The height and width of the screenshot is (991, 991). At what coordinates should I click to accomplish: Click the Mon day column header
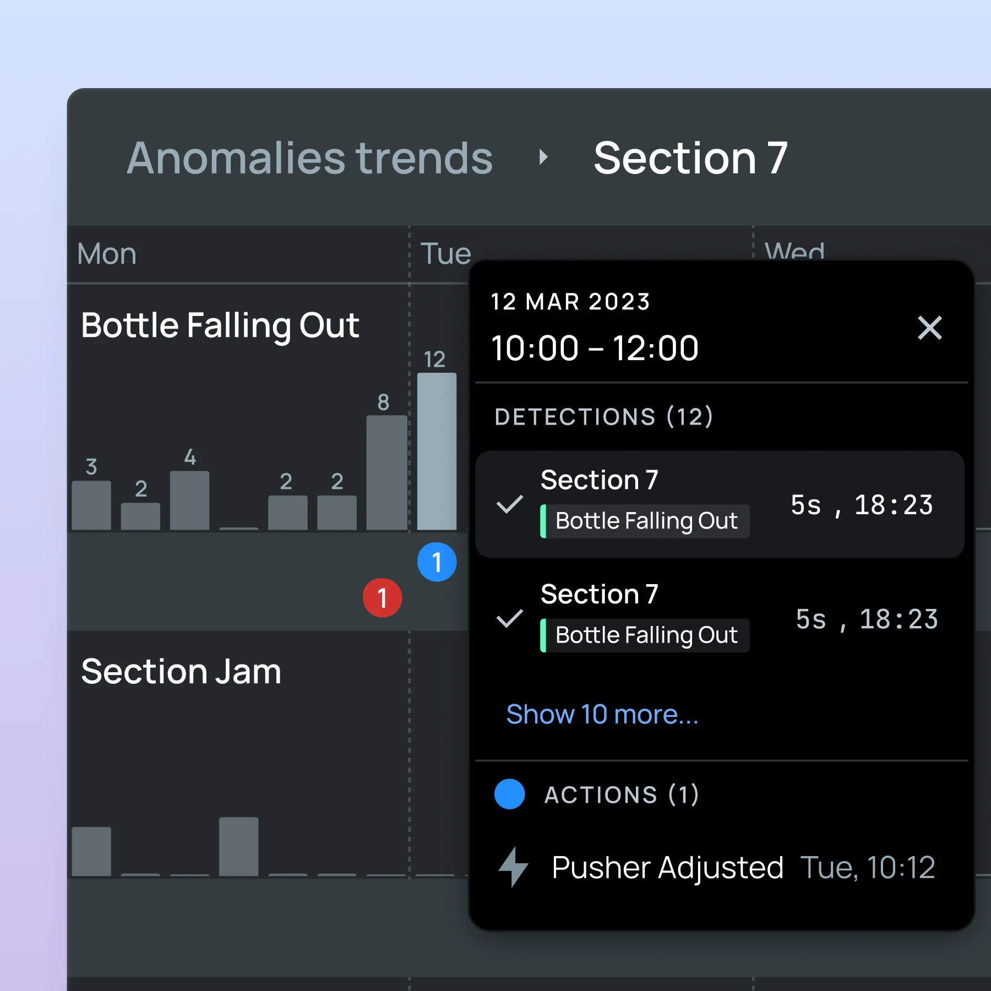click(x=107, y=254)
